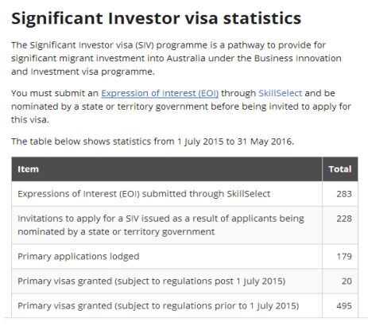The image size is (368, 326).
Task: Select the Primary applications lodged row
Action: click(184, 256)
